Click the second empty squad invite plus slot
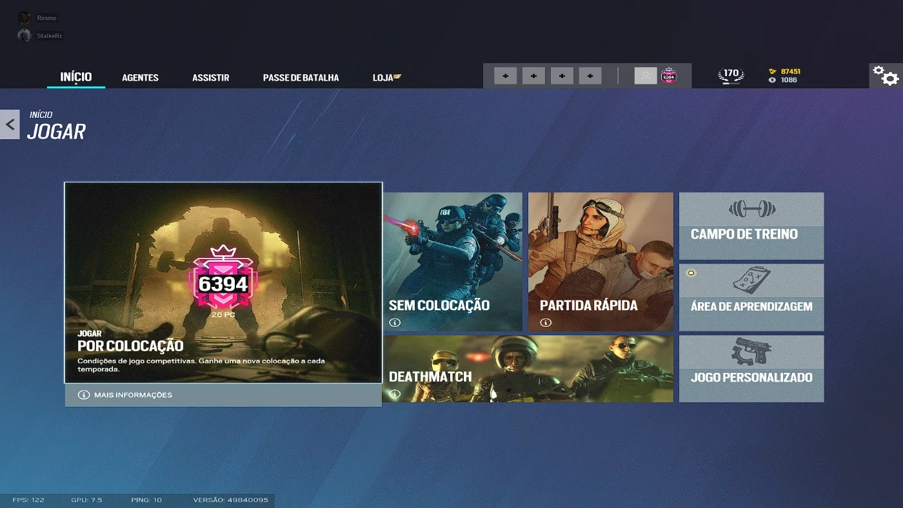Screen dimensions: 903x508 (533, 76)
